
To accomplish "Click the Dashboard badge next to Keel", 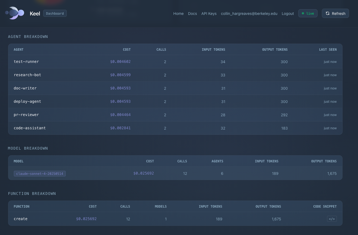I will (x=55, y=13).
